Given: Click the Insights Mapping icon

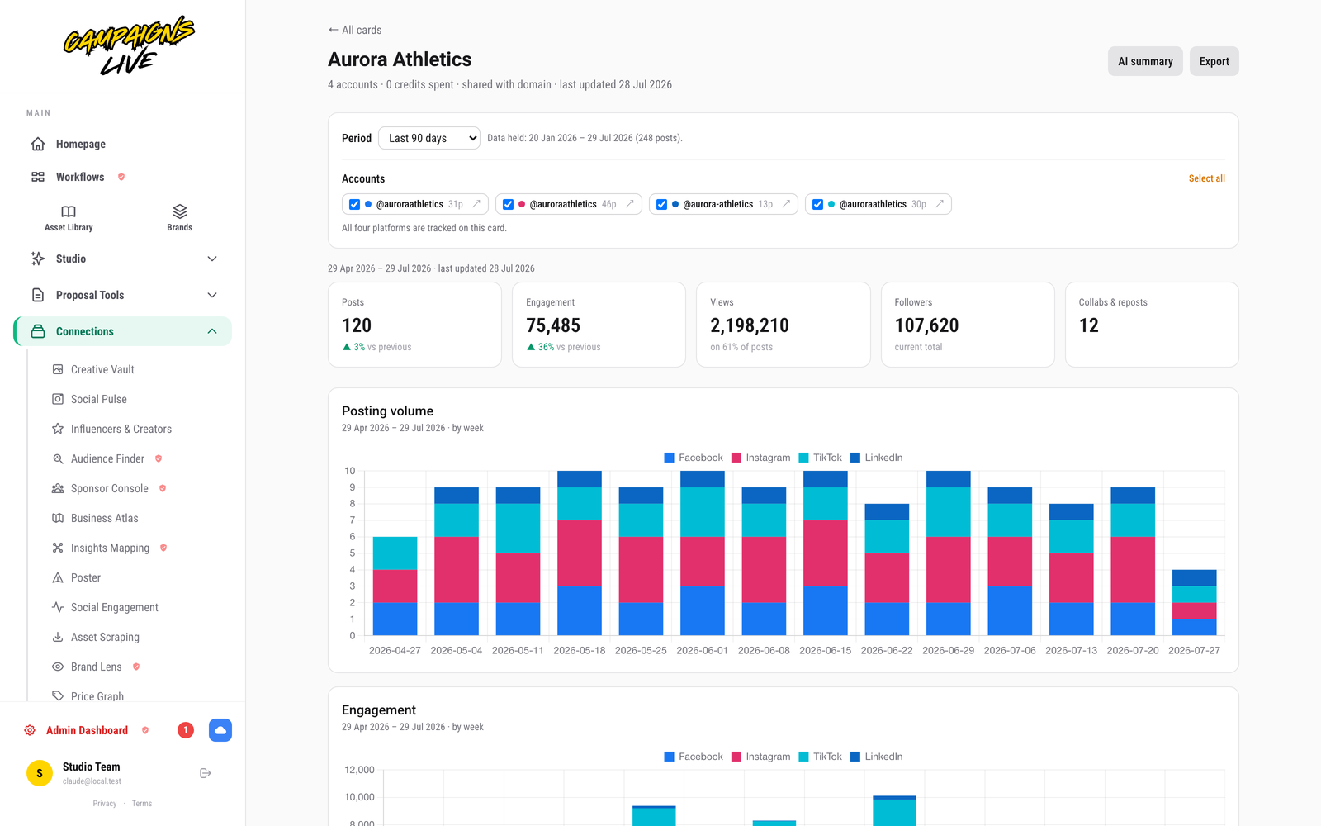Looking at the screenshot, I should tap(58, 548).
